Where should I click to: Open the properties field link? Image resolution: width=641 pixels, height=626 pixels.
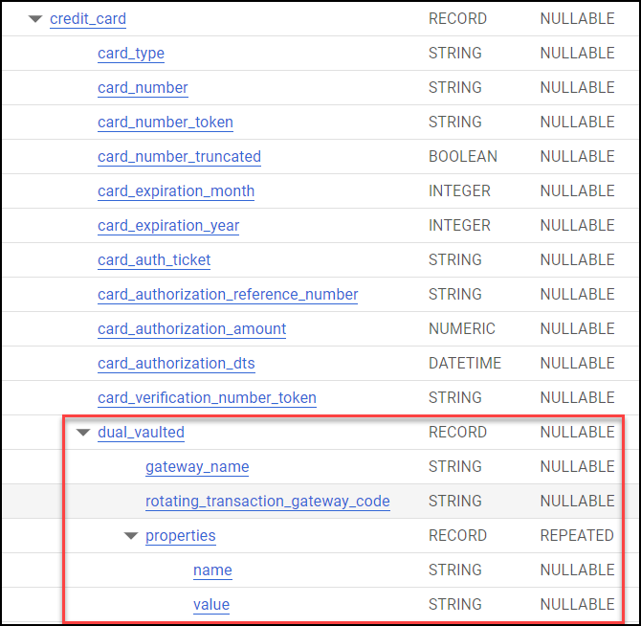point(180,536)
